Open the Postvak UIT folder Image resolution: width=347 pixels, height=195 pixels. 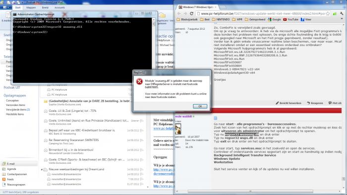point(12,88)
